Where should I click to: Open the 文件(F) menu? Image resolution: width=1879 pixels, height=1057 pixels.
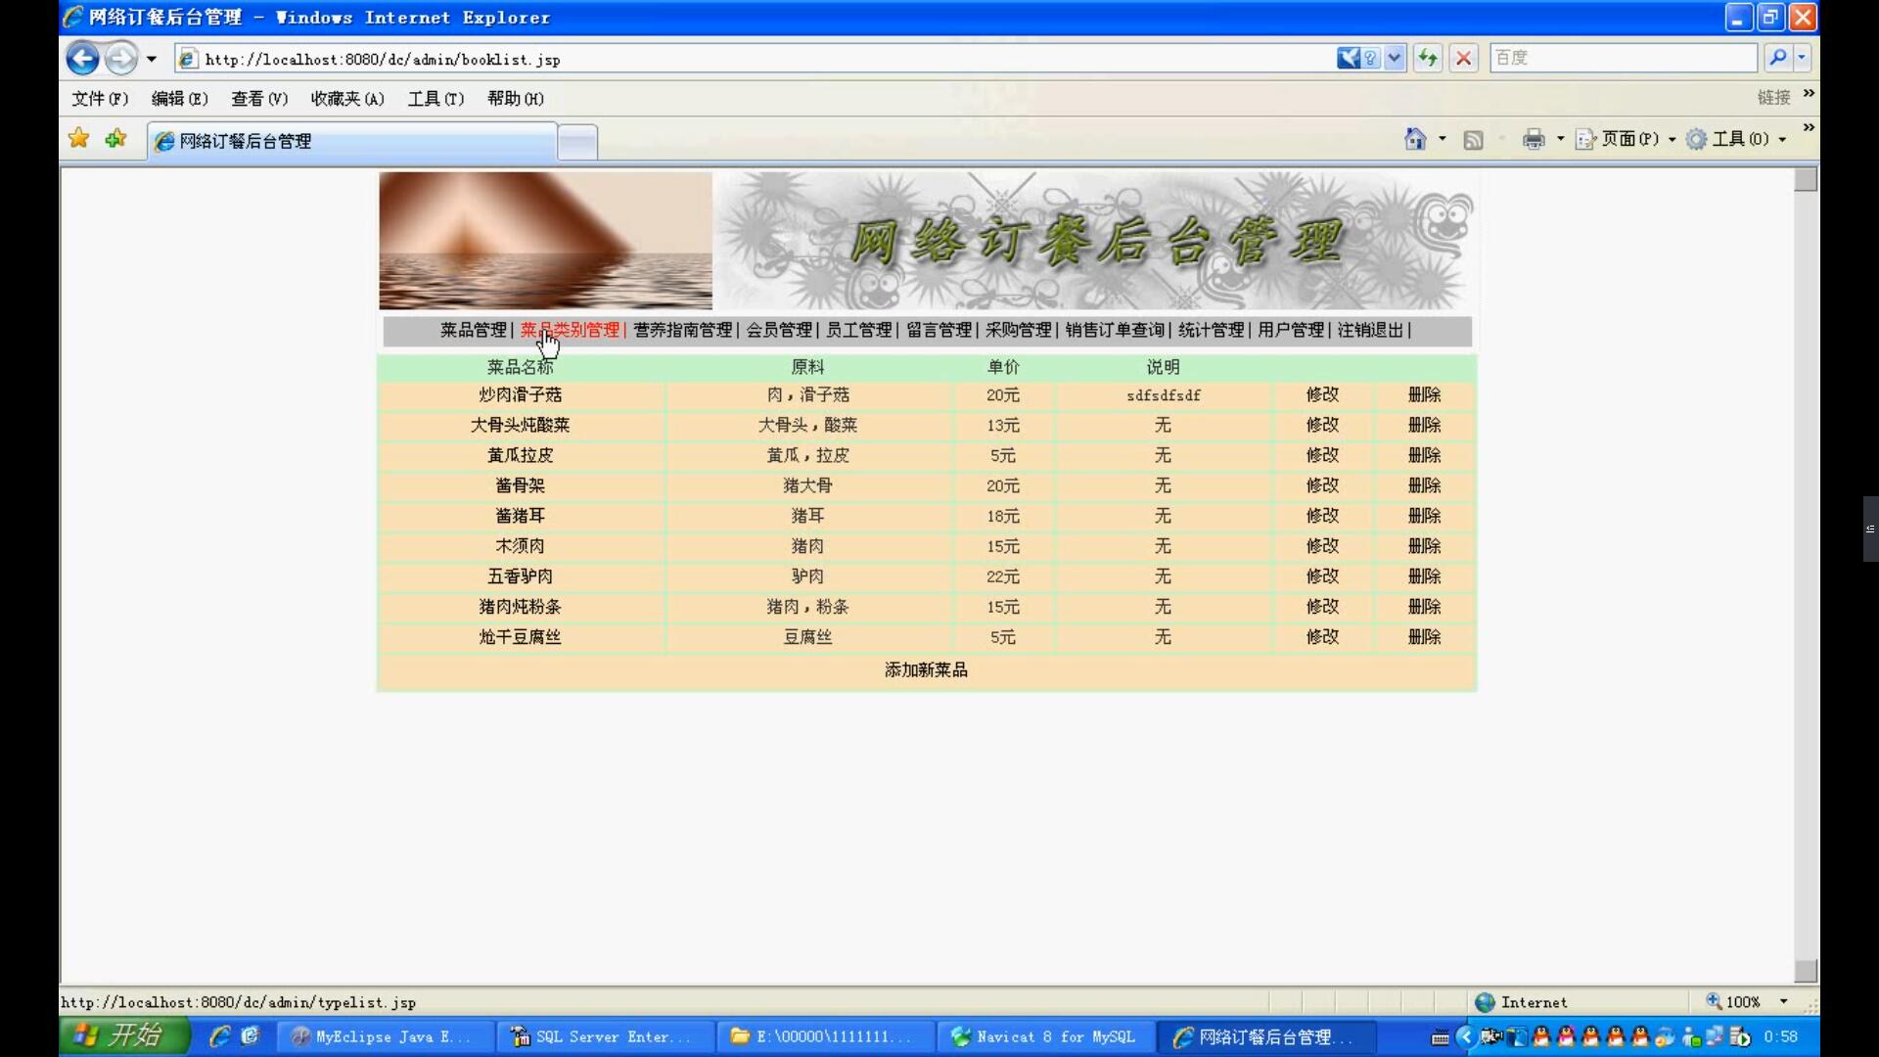[x=100, y=99]
